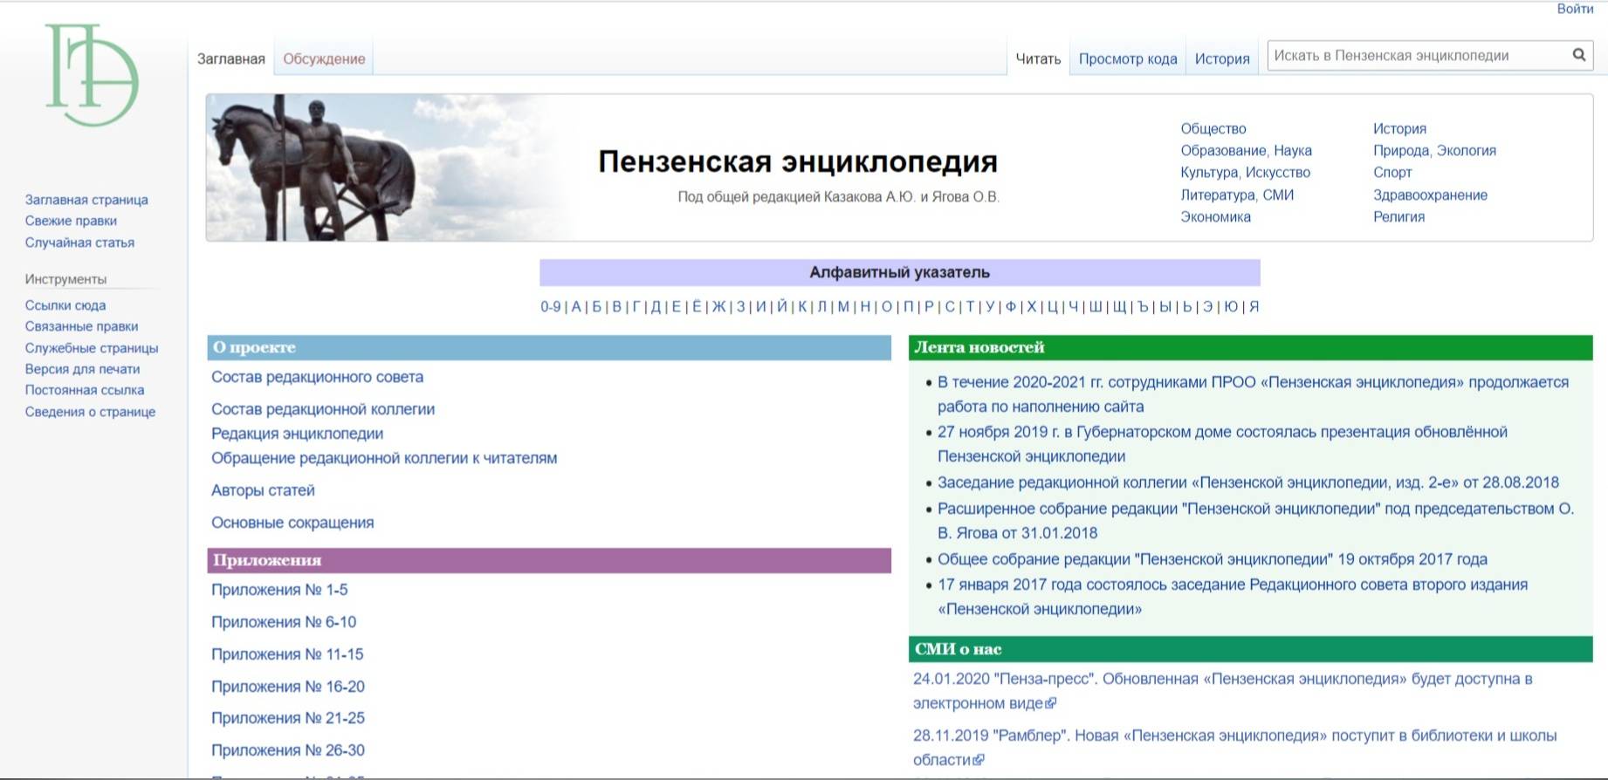1608x780 pixels.
Task: Open Приложения № 11-15
Action: click(x=287, y=654)
